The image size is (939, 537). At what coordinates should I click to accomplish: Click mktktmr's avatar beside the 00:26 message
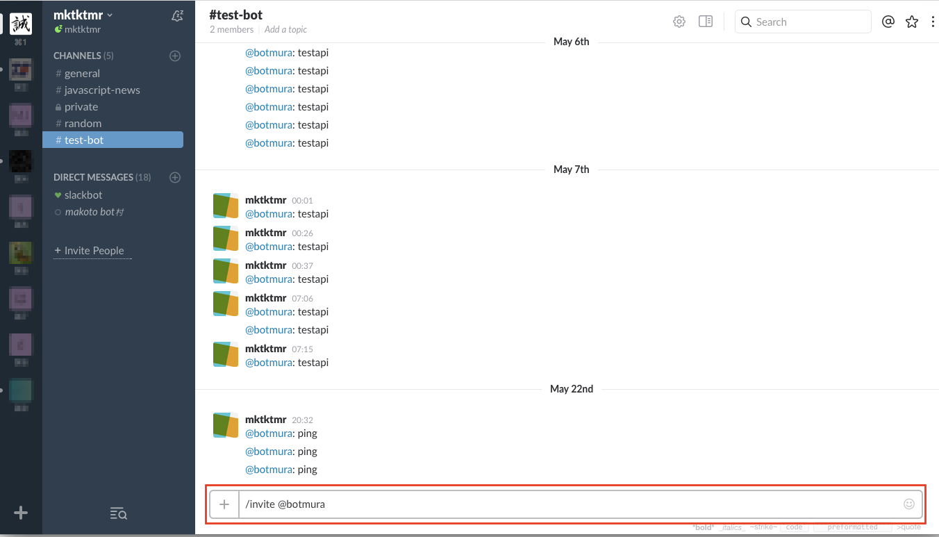click(x=226, y=238)
